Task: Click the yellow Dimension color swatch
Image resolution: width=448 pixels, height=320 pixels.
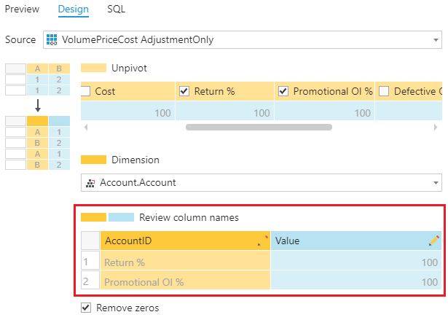Action: [93, 160]
